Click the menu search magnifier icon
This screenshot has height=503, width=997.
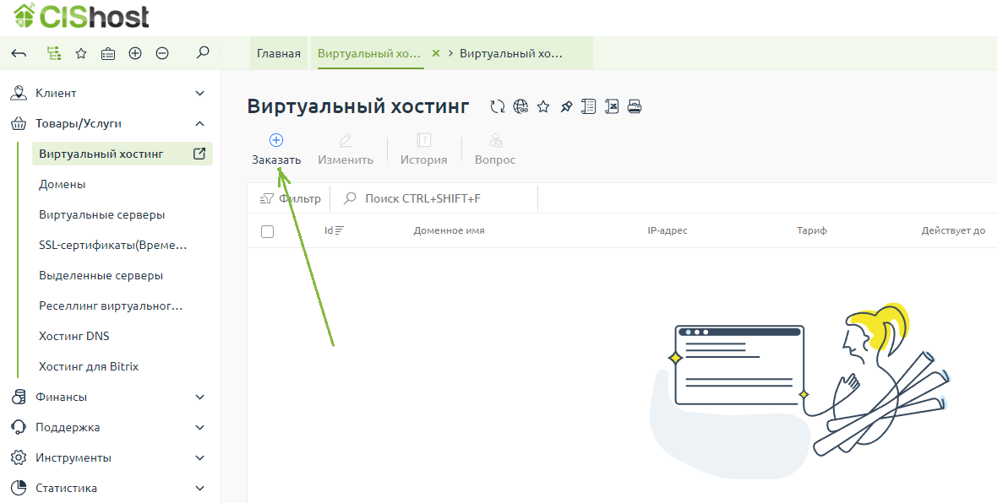202,53
